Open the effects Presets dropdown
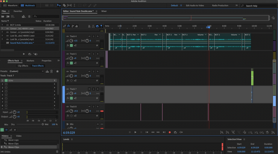Image resolution: width=278 pixels, height=154 pixels. (26, 71)
